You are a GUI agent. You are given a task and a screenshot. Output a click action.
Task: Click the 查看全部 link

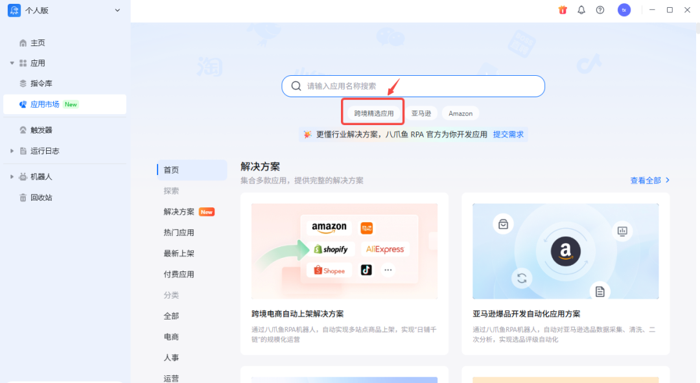[x=647, y=180]
